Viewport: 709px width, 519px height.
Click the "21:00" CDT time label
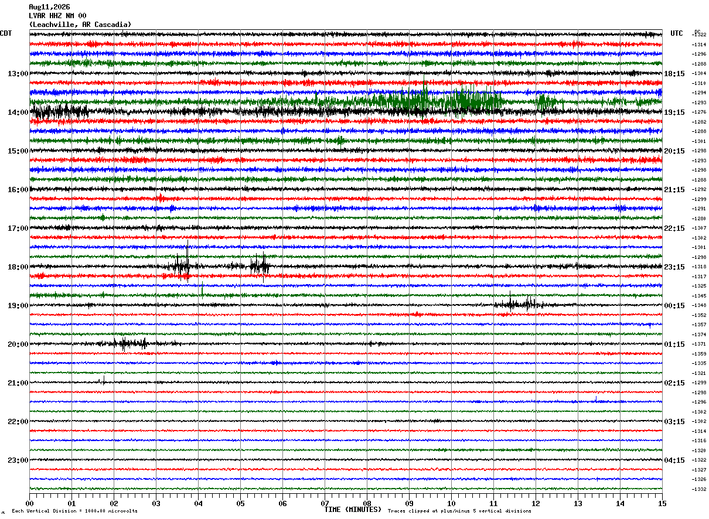click(18, 383)
